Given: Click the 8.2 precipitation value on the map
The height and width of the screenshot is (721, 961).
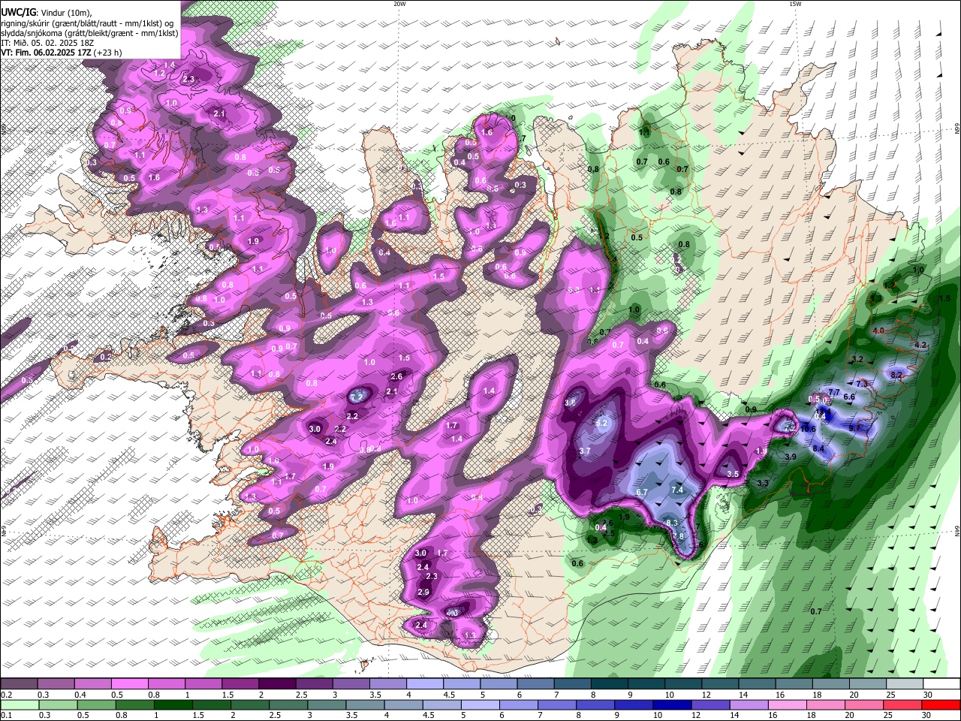Looking at the screenshot, I should tap(896, 375).
